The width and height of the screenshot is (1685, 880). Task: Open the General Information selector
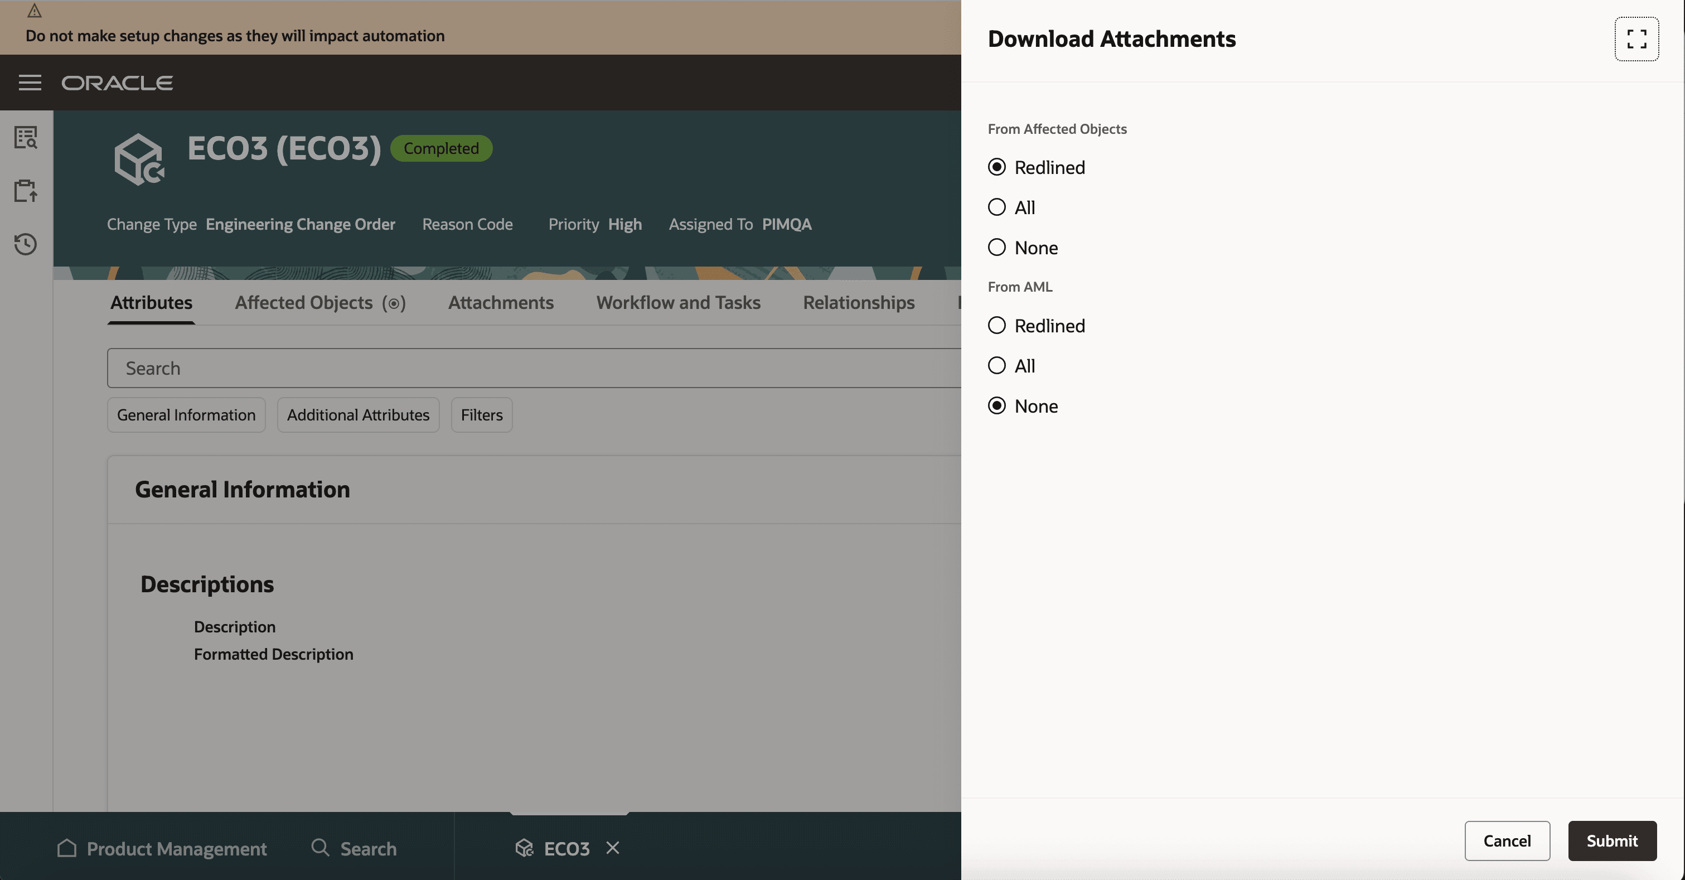tap(186, 414)
